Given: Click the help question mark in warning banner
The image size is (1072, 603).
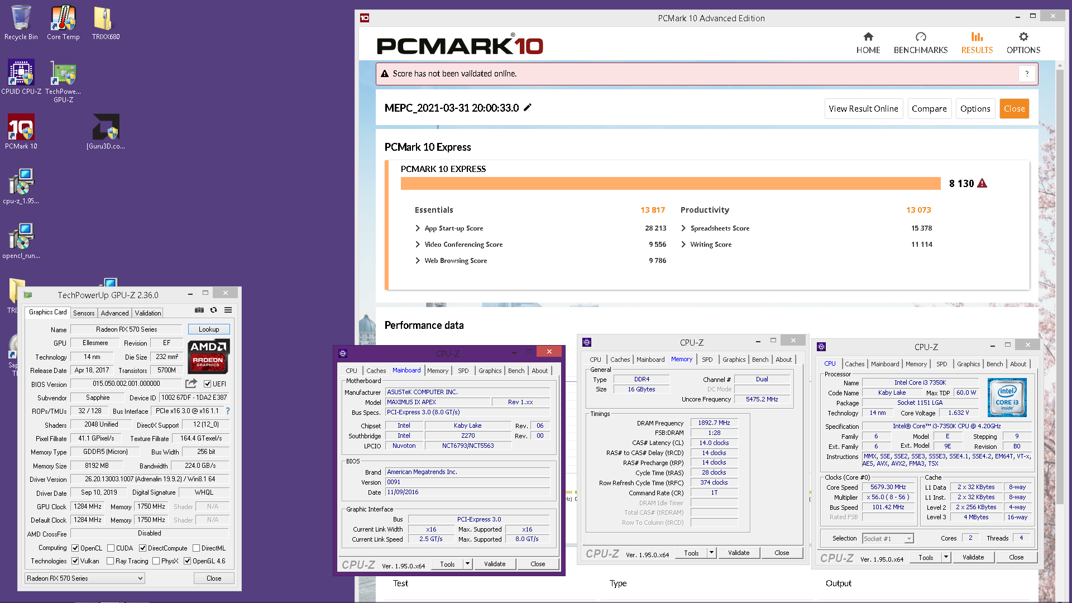Looking at the screenshot, I should pyautogui.click(x=1027, y=74).
